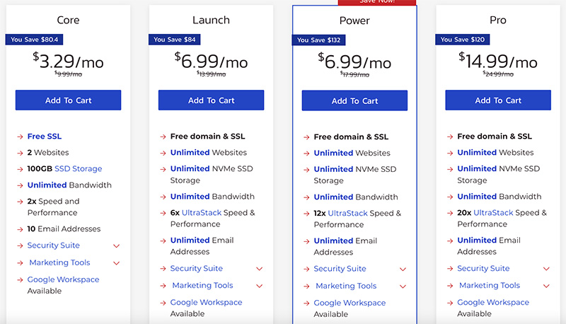Screen dimensions: 566x324
Task: Open the Free SSL link in Core
Action: (x=45, y=137)
